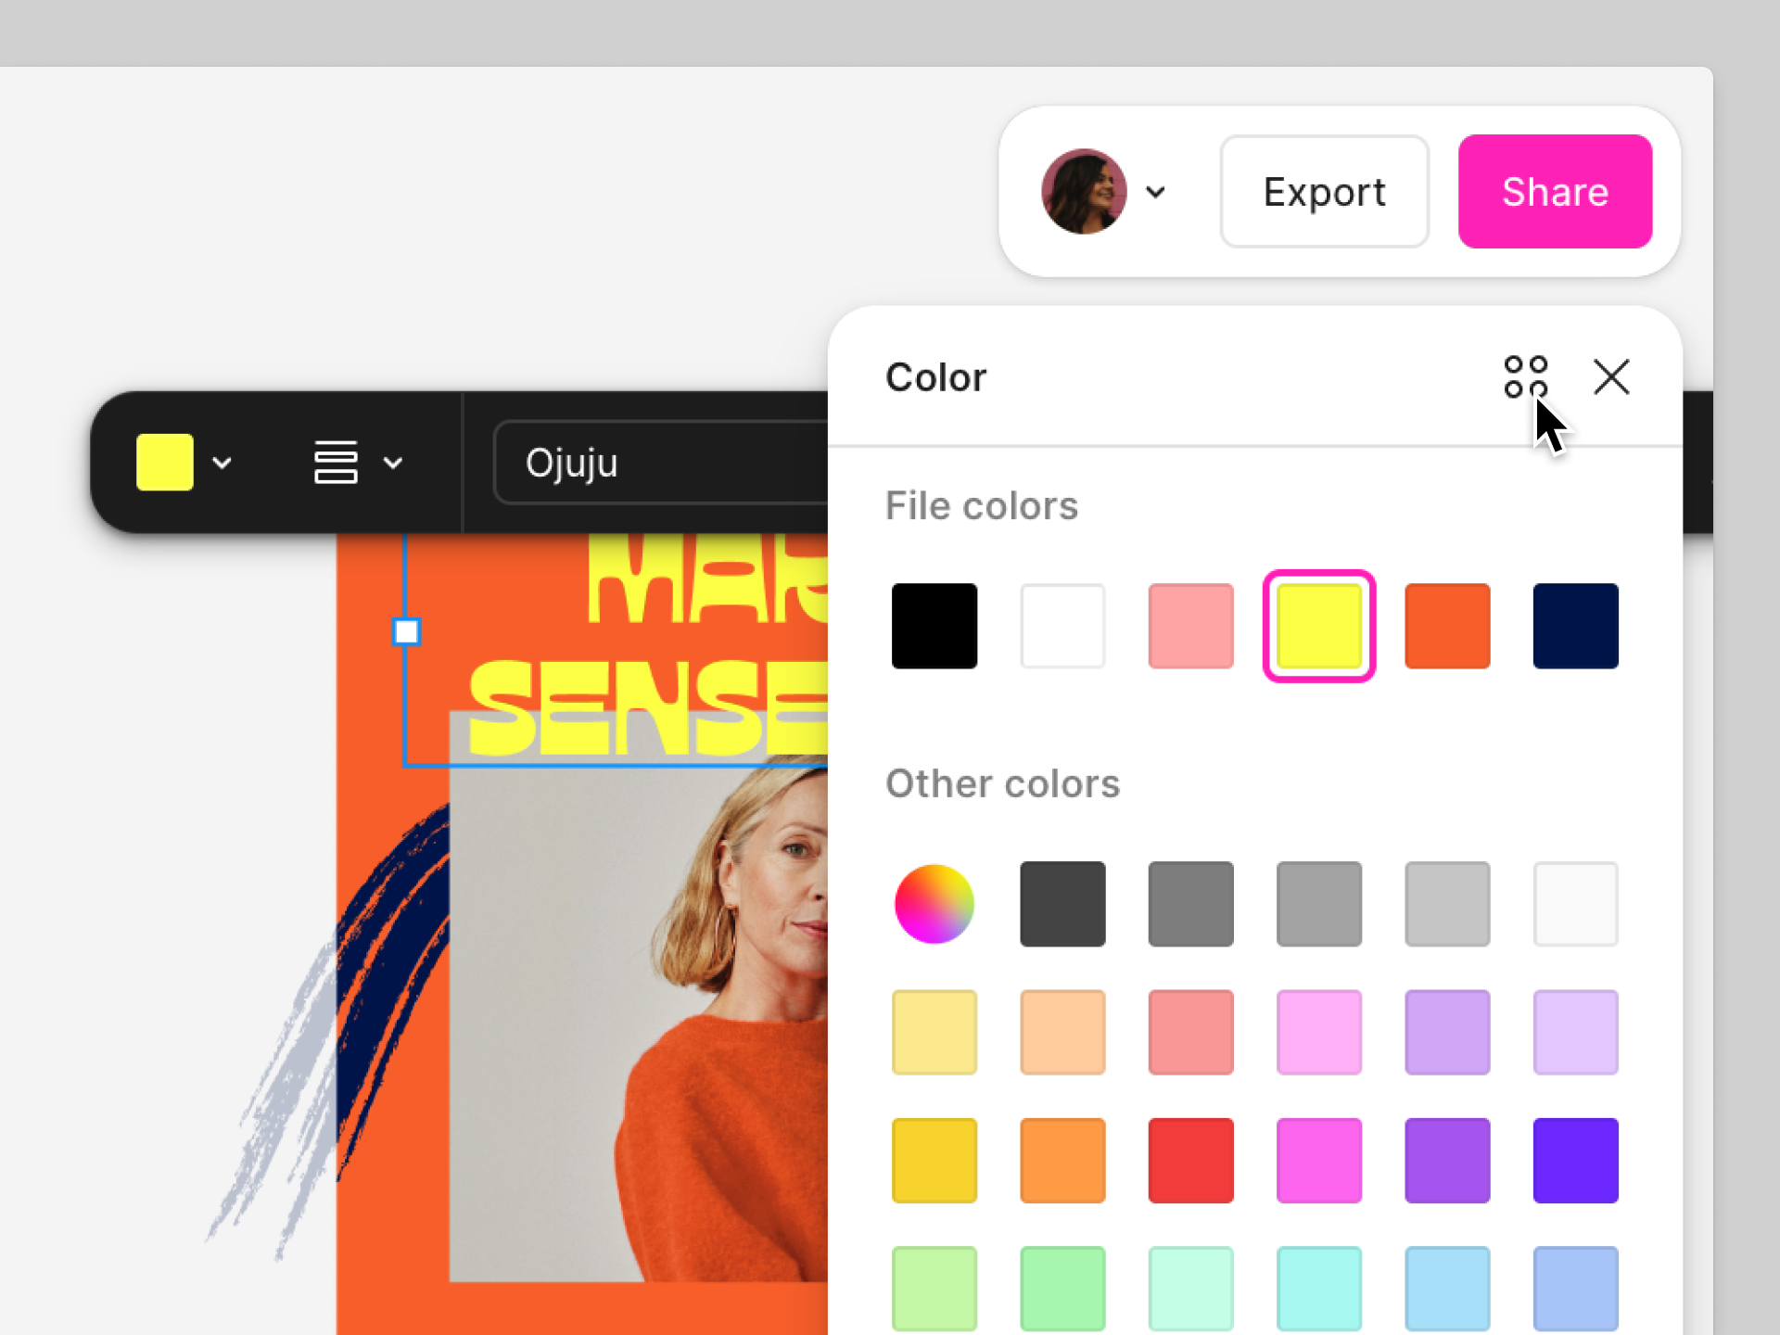
Task: Click the text alignment lines icon
Action: [336, 462]
